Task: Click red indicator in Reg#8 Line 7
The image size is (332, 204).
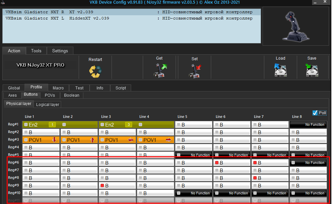Action: click(x=255, y=178)
